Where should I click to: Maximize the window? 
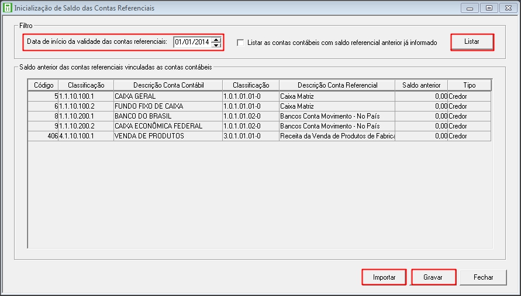pos(489,8)
